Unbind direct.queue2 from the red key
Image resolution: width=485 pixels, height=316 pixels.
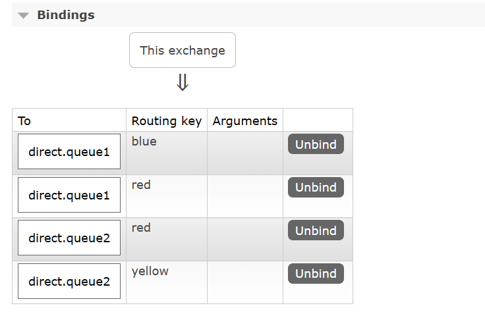[316, 230]
